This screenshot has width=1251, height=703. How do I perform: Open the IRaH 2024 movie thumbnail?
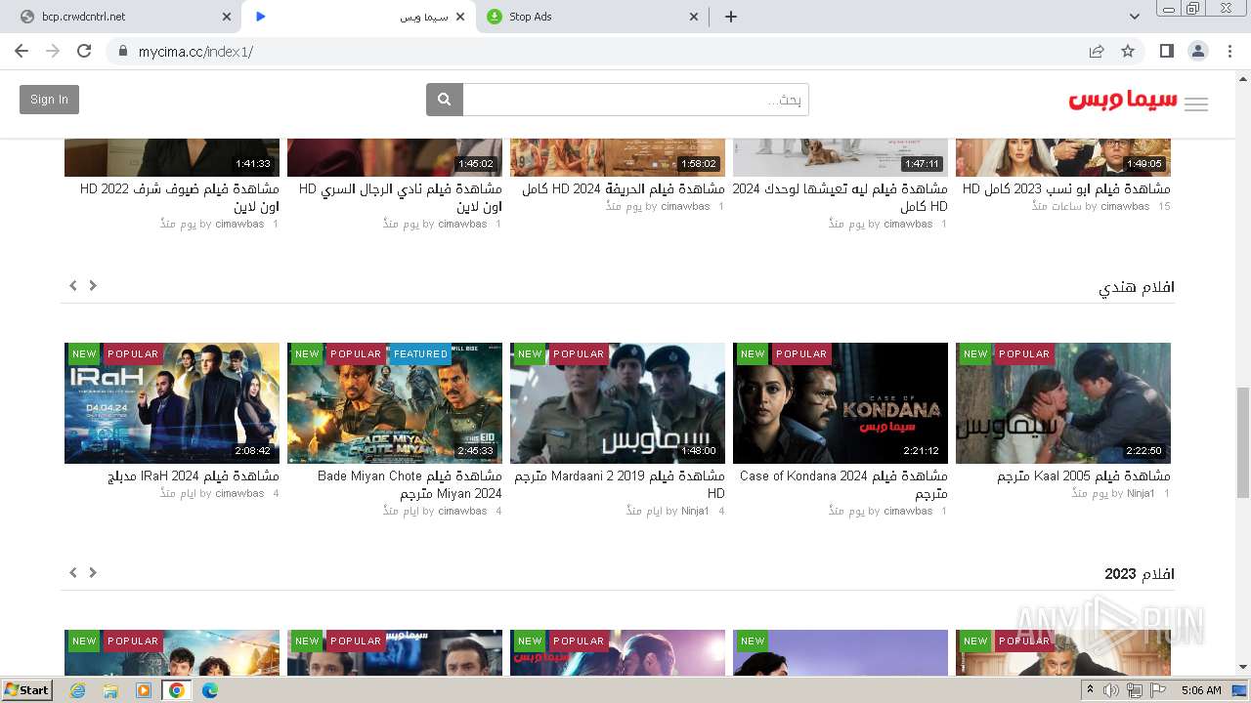(x=172, y=403)
